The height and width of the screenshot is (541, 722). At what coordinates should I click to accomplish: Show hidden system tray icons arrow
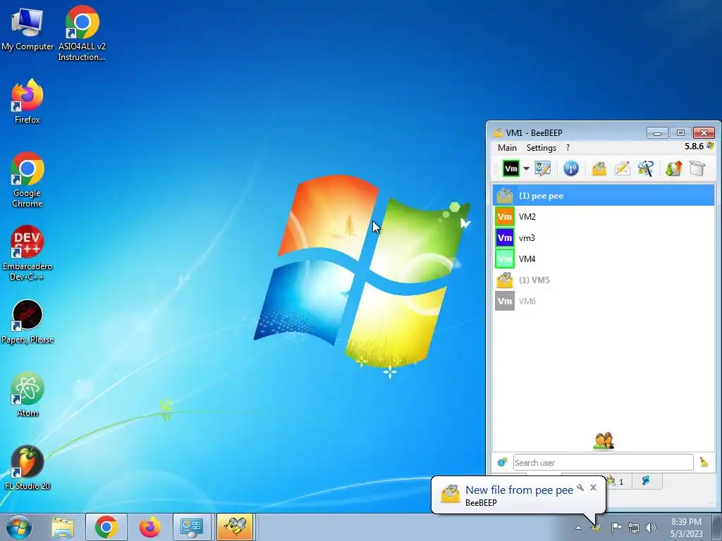[x=578, y=528]
